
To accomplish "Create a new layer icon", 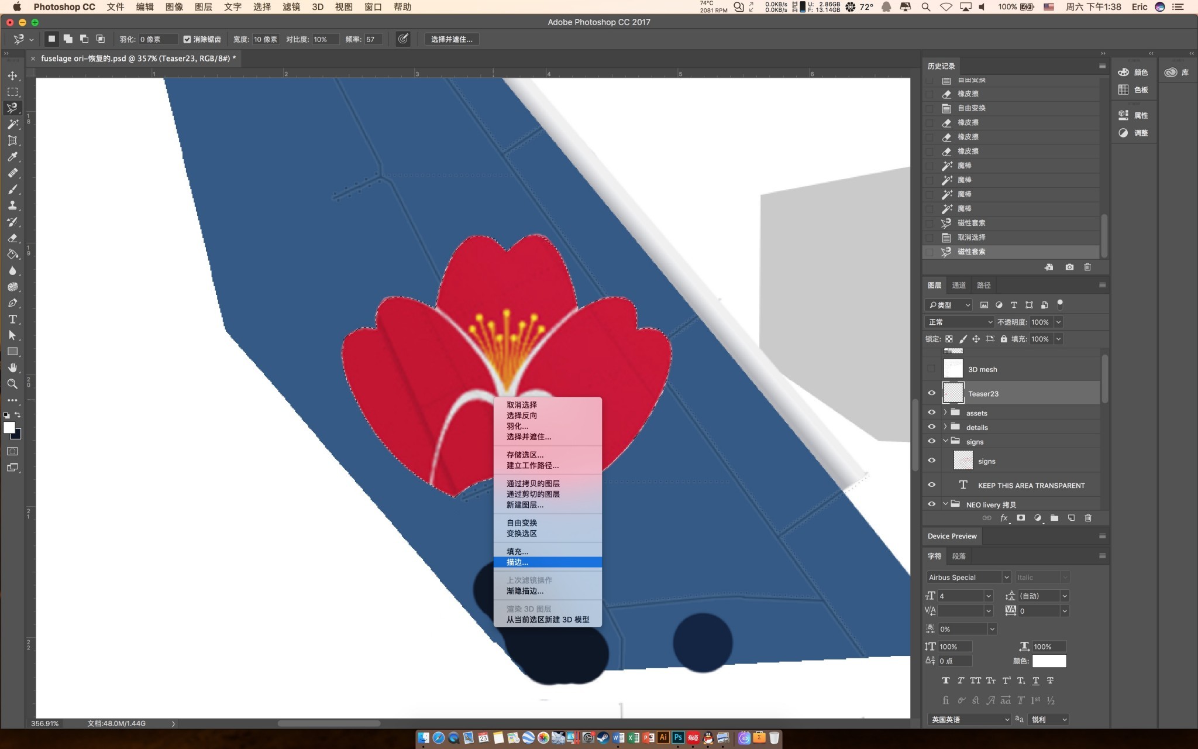I will pyautogui.click(x=1071, y=518).
